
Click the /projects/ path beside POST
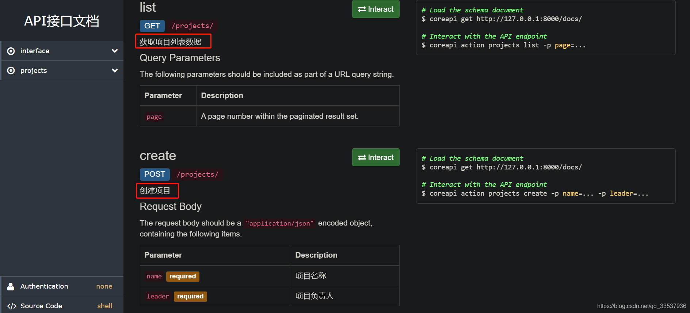(x=198, y=174)
